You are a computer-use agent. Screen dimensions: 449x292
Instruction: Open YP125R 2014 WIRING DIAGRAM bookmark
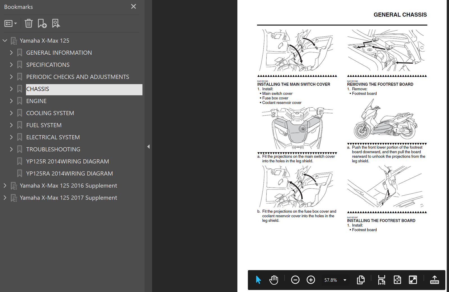click(68, 161)
